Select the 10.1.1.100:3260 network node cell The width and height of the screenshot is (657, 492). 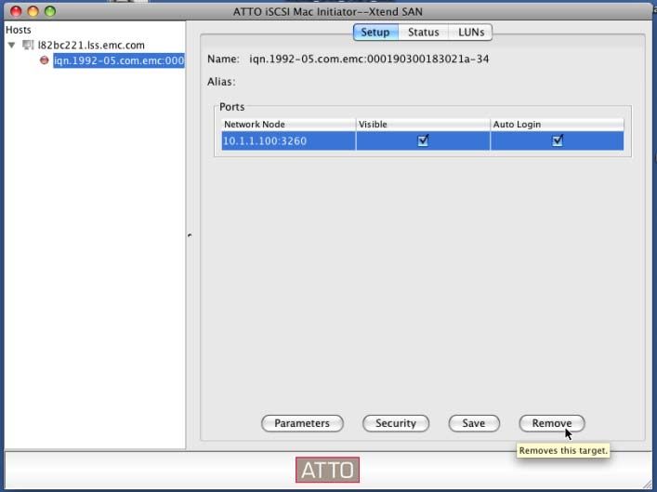pyautogui.click(x=289, y=141)
